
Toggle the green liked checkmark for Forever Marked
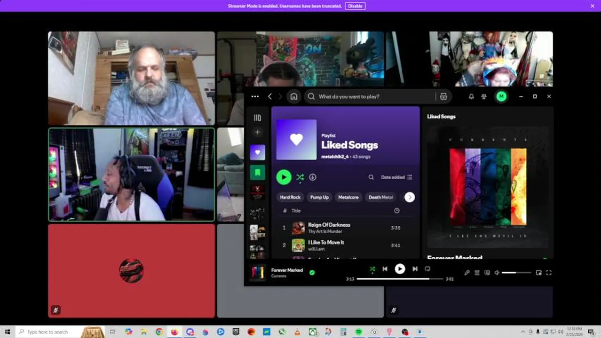click(x=312, y=272)
